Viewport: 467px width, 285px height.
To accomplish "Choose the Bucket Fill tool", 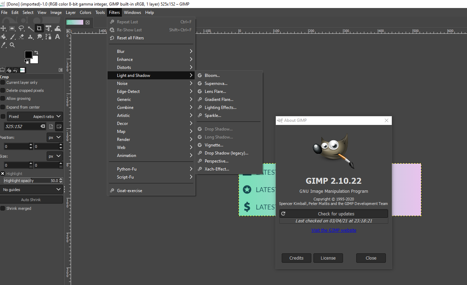I will (3, 37).
